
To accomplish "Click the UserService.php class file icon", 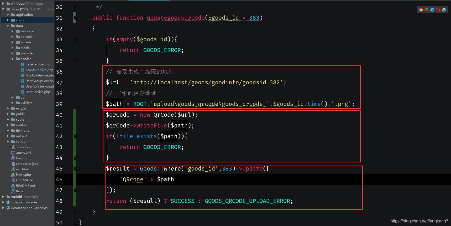I will coord(23,92).
